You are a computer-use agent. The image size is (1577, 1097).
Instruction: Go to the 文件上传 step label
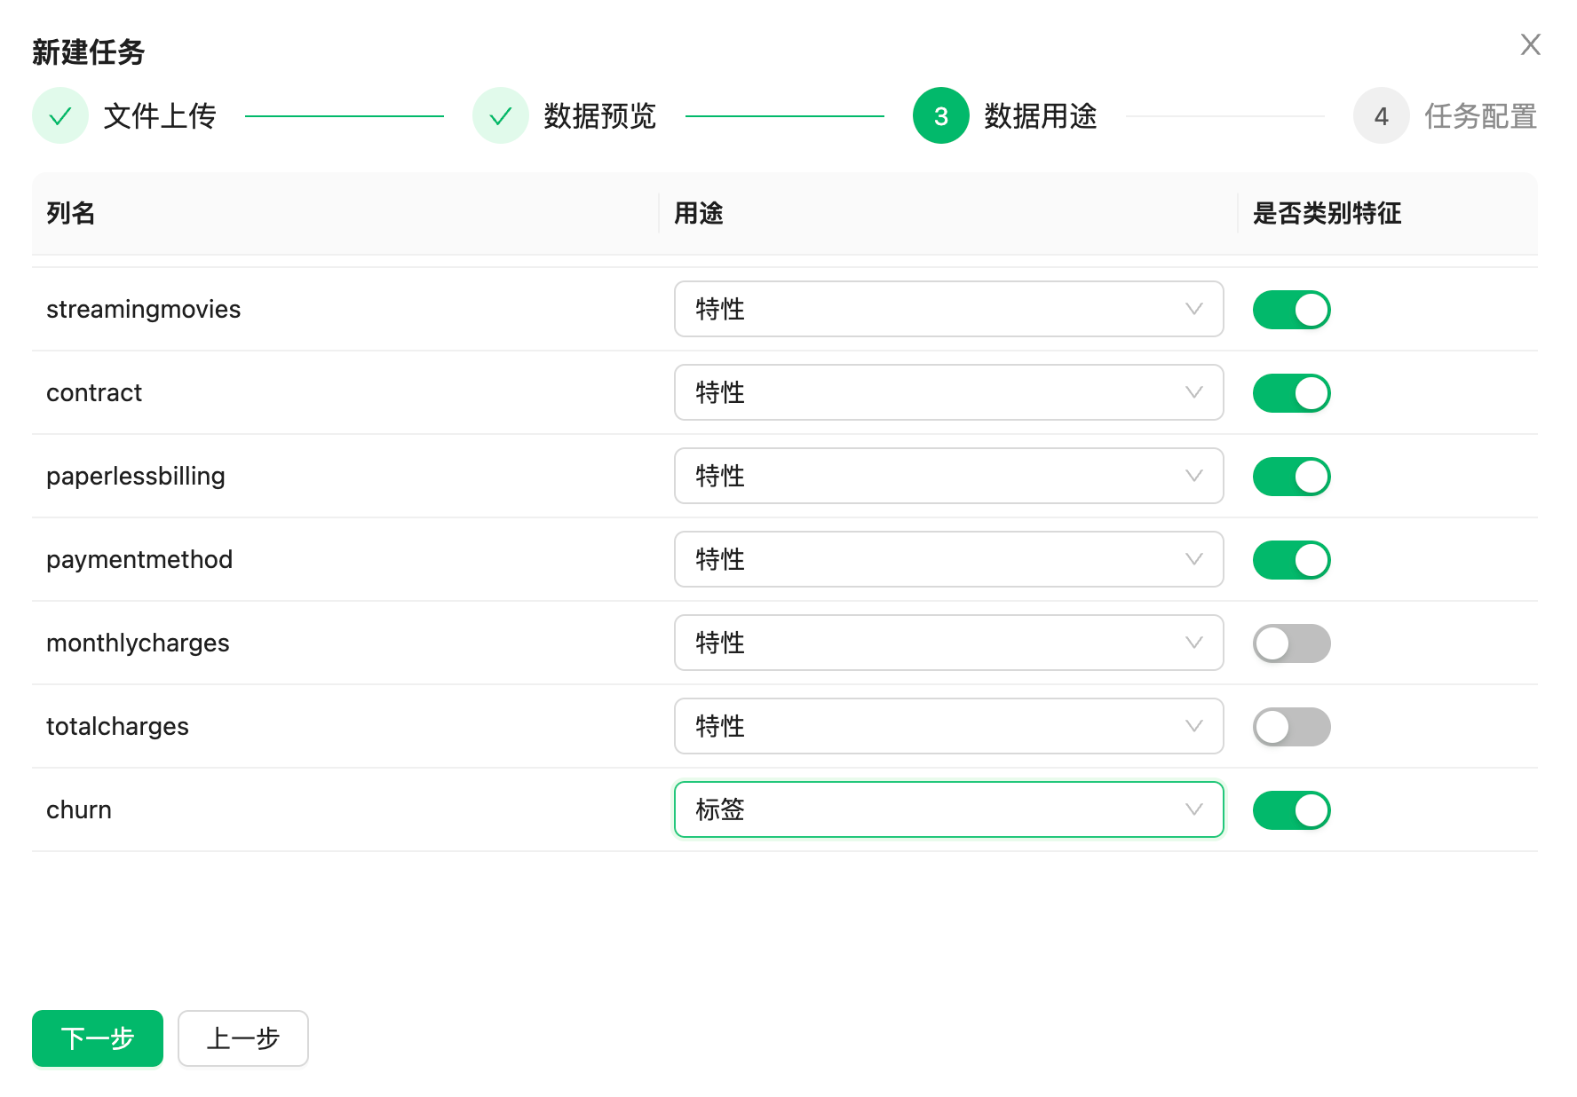point(160,116)
